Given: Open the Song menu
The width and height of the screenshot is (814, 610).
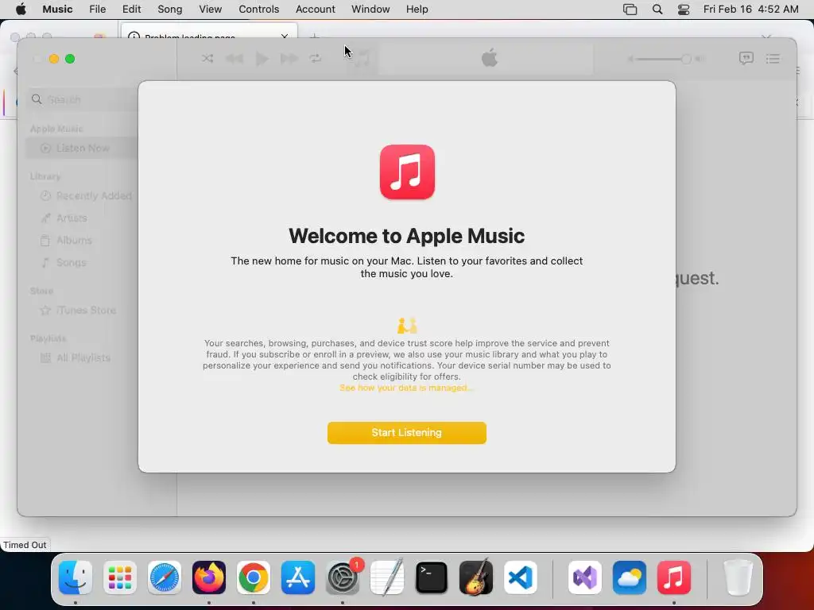Looking at the screenshot, I should (x=170, y=10).
